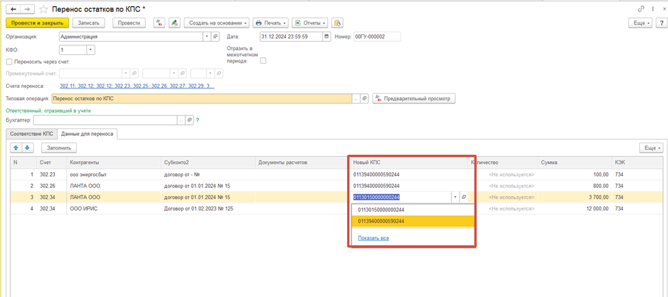The height and width of the screenshot is (297, 668).
Task: Open the top-right Еще menu
Action: 641,23
